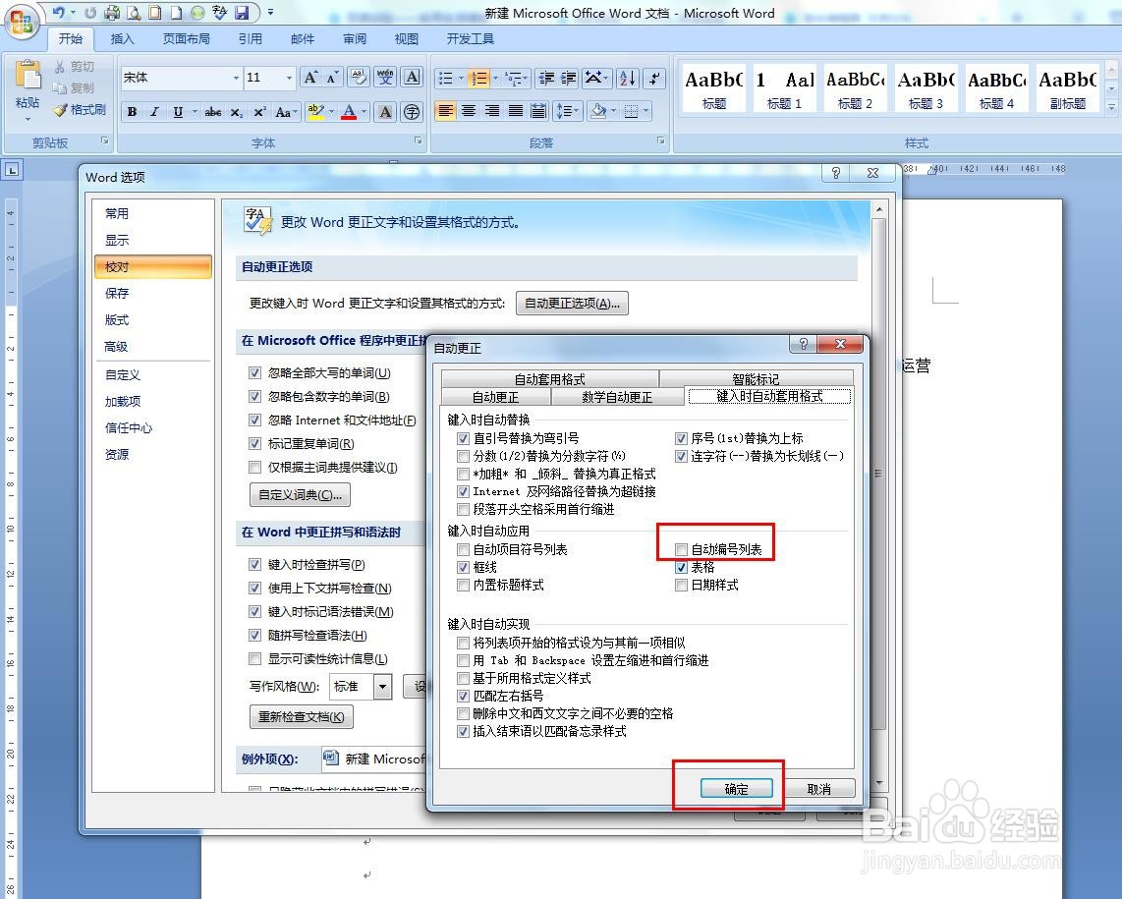Click the Office button logo
The width and height of the screenshot is (1122, 899).
click(x=22, y=21)
